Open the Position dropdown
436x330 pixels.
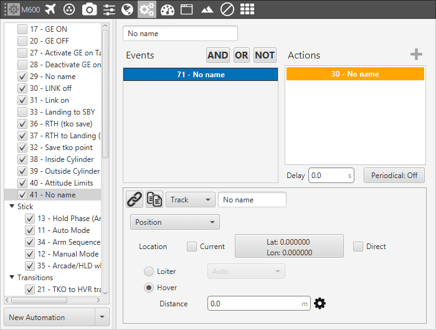point(175,222)
